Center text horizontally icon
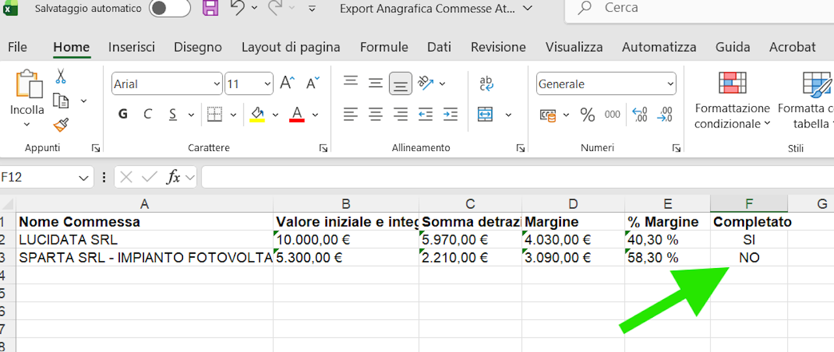 click(375, 115)
